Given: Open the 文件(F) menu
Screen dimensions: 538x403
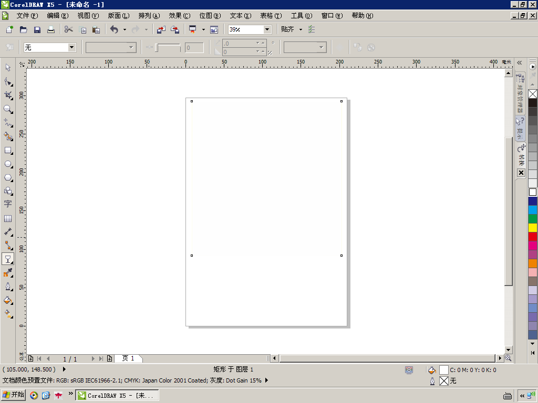Looking at the screenshot, I should (x=27, y=16).
